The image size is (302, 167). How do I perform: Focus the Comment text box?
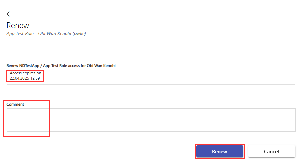click(x=151, y=120)
